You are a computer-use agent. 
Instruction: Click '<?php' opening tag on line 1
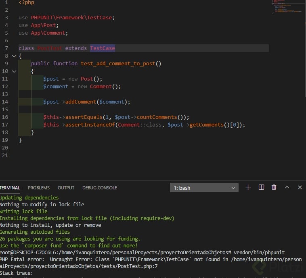click(26, 2)
